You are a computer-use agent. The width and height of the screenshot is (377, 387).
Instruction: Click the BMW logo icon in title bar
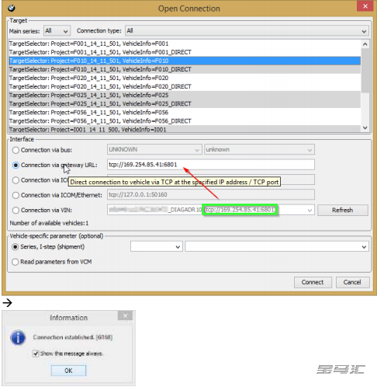pos(12,8)
